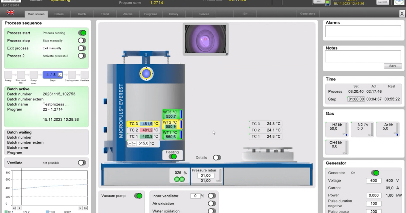Click the Login NOOB button
The image size is (406, 213).
[x=382, y=2]
